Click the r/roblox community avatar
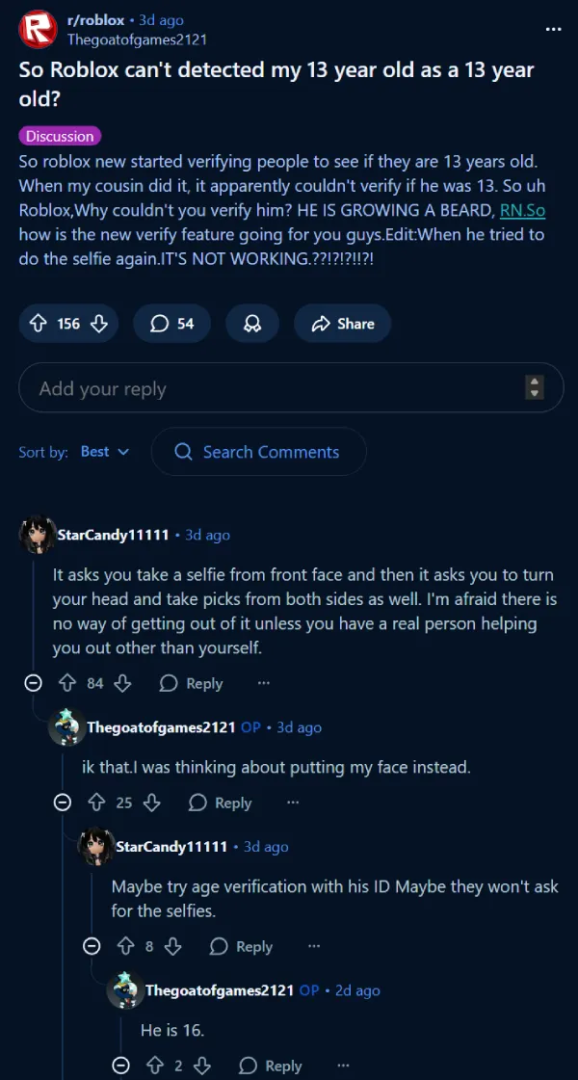The width and height of the screenshot is (578, 1080). (x=38, y=29)
